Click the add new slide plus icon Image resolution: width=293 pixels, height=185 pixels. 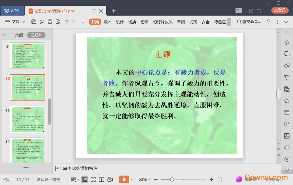(26, 168)
